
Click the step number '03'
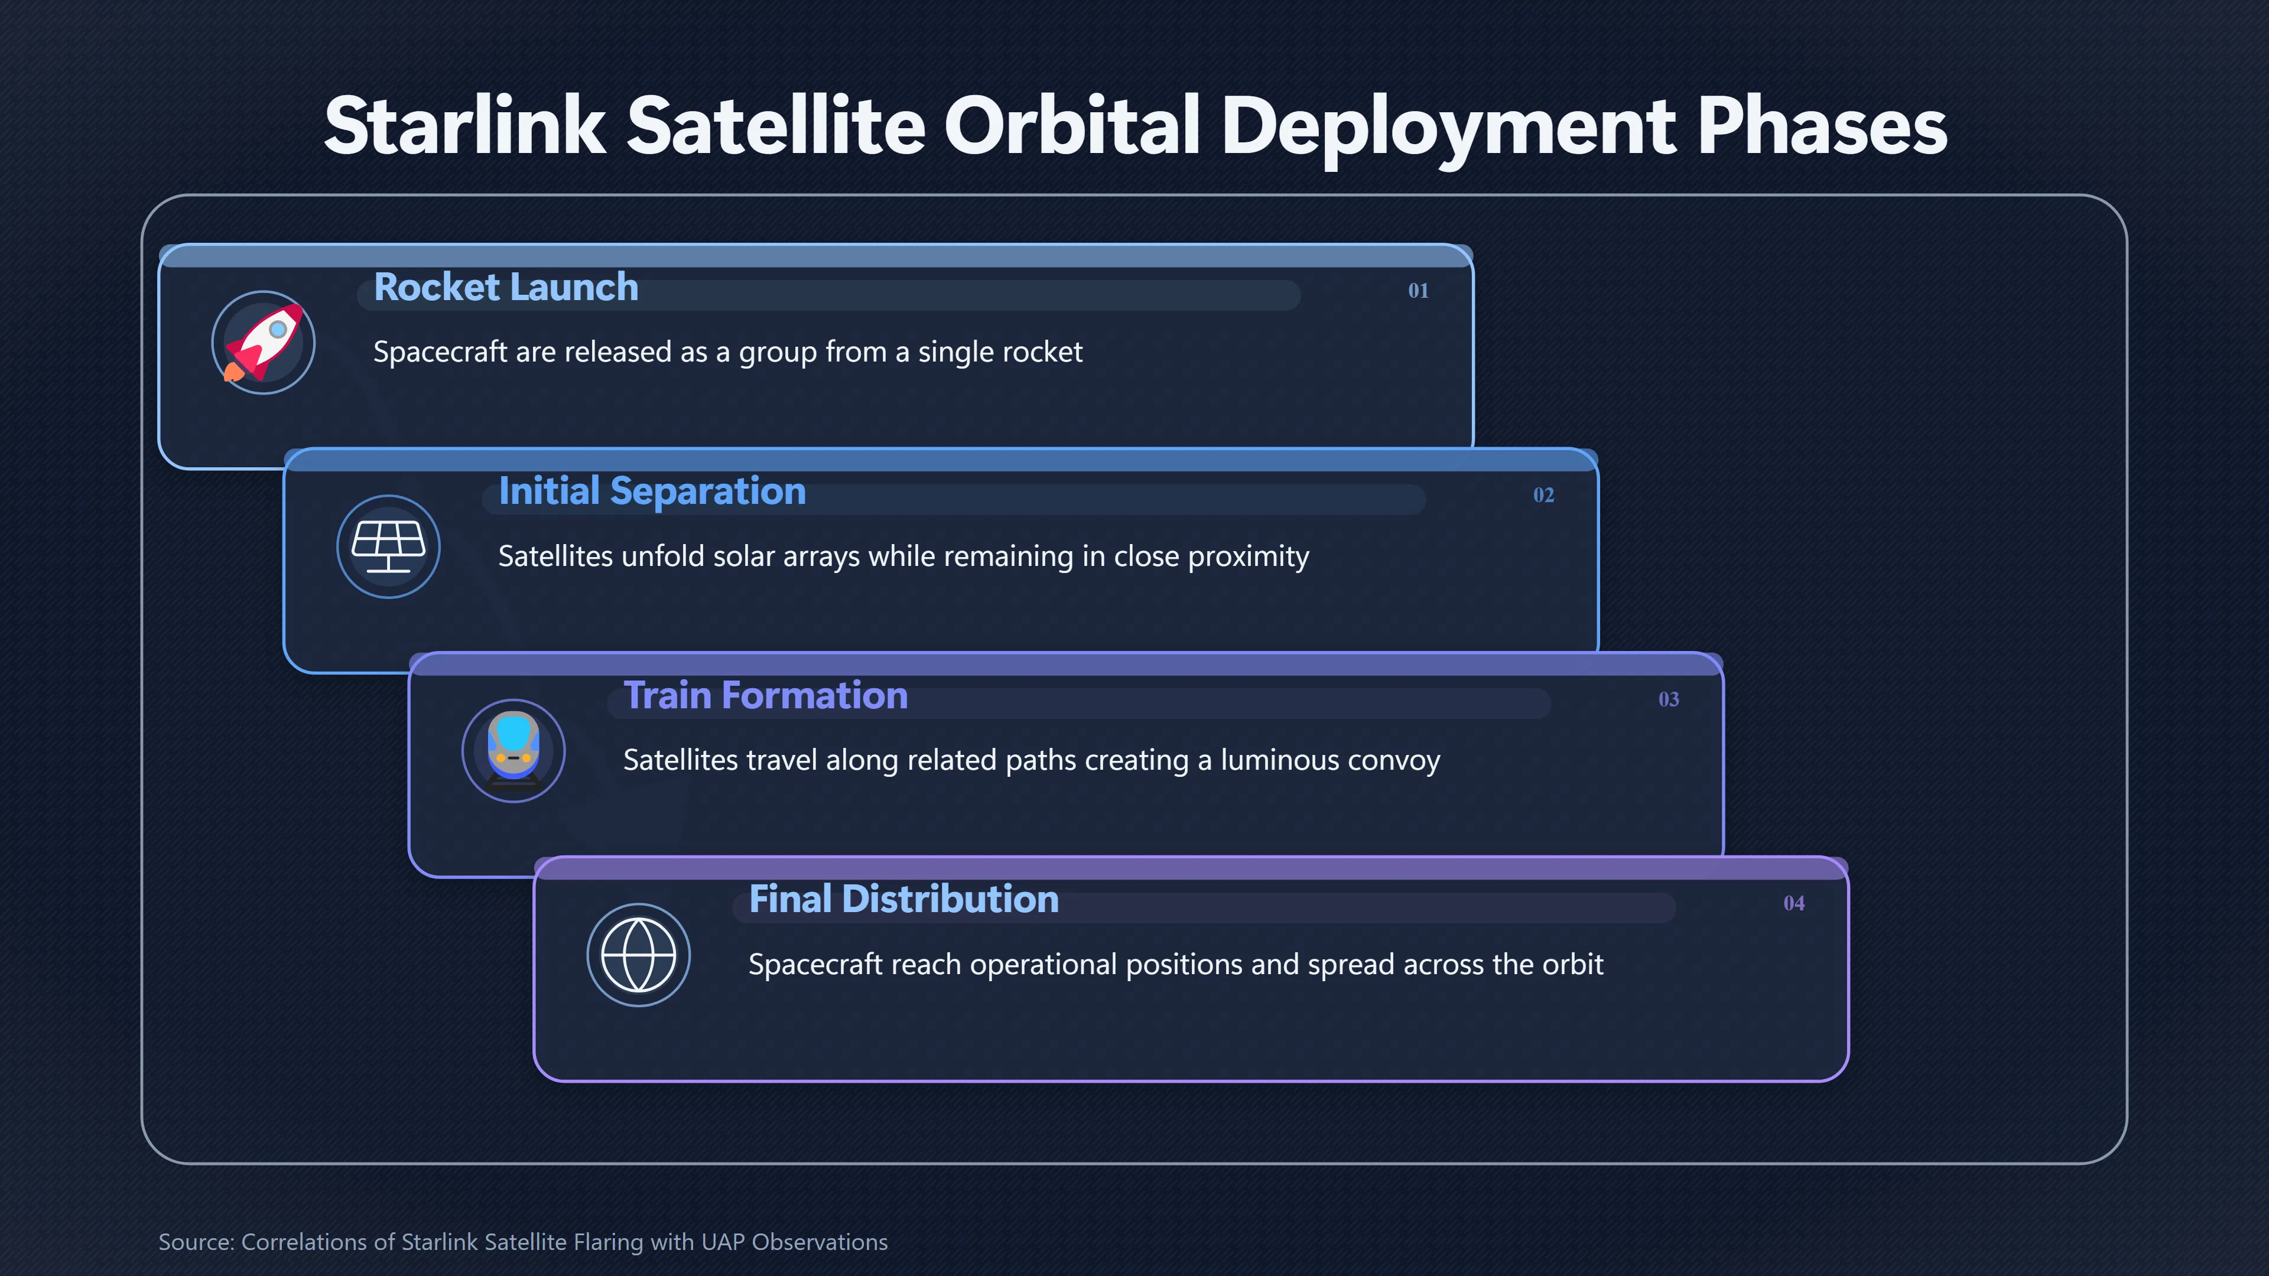pos(1668,700)
